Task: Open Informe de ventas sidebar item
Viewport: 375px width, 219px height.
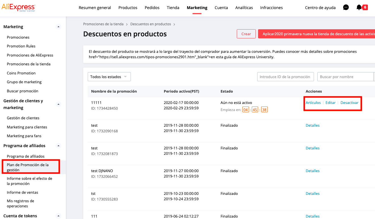Action: click(x=22, y=192)
